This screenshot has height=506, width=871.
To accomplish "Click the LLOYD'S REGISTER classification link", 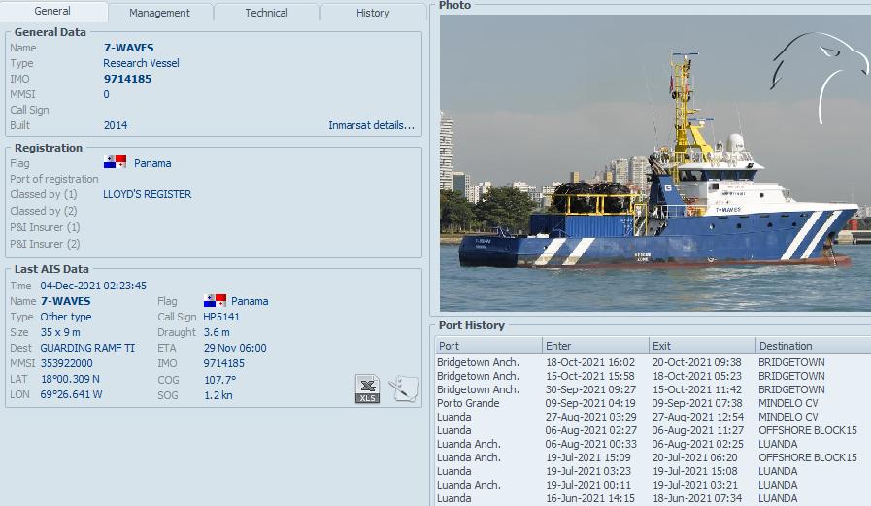I will 148,194.
